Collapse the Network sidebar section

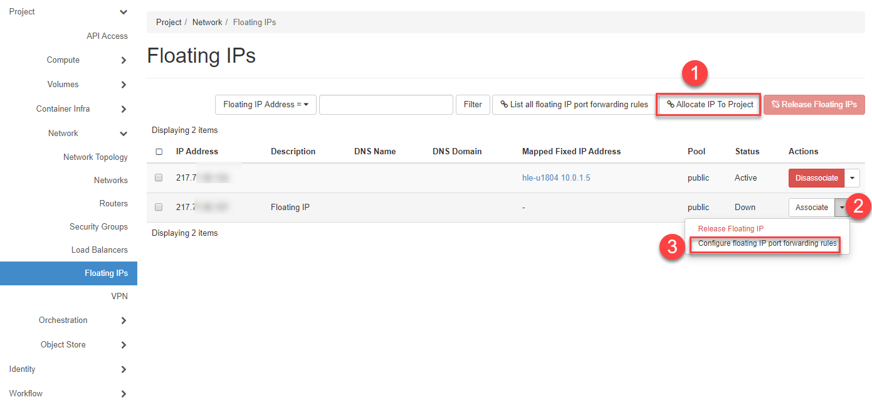click(x=123, y=134)
